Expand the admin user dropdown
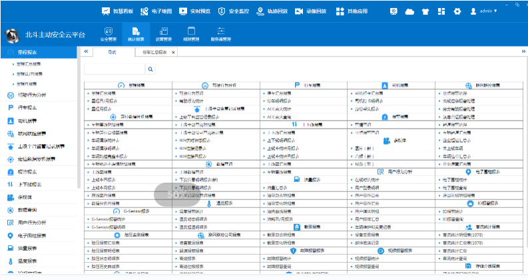This screenshot has width=528, height=280. pos(484,11)
